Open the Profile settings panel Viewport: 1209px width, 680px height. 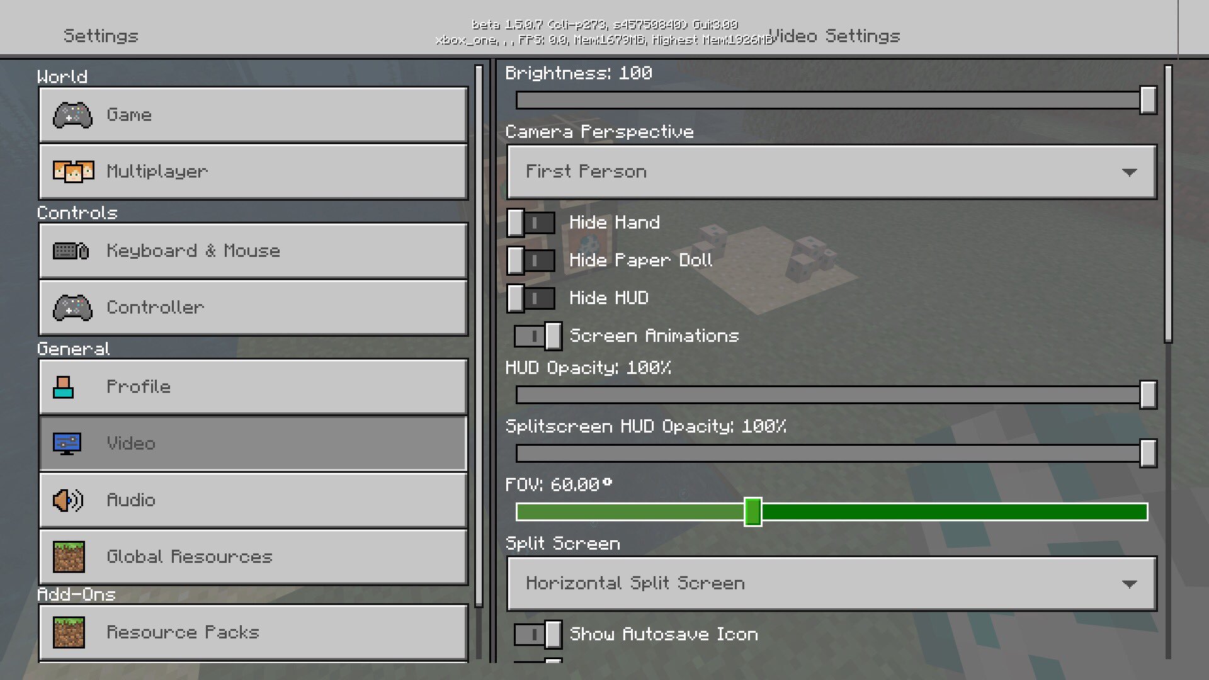click(253, 387)
